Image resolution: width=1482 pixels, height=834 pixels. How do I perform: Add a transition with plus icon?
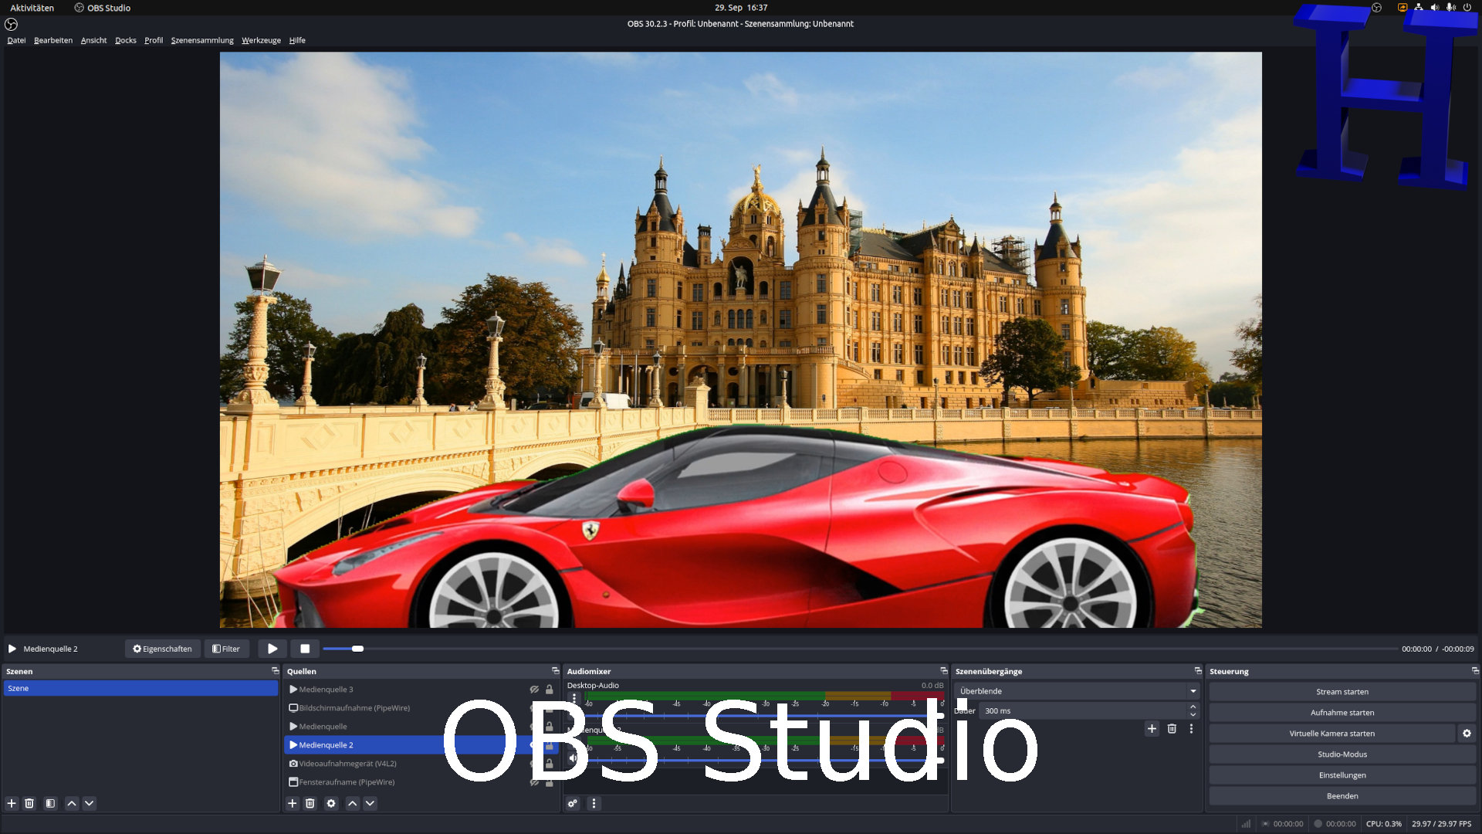pos(1152,728)
